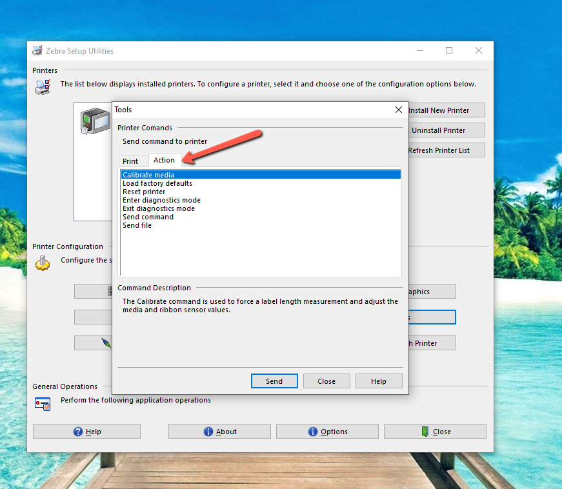Click the Zebra Setup Utilities title bar icon
The image size is (562, 489).
point(37,51)
